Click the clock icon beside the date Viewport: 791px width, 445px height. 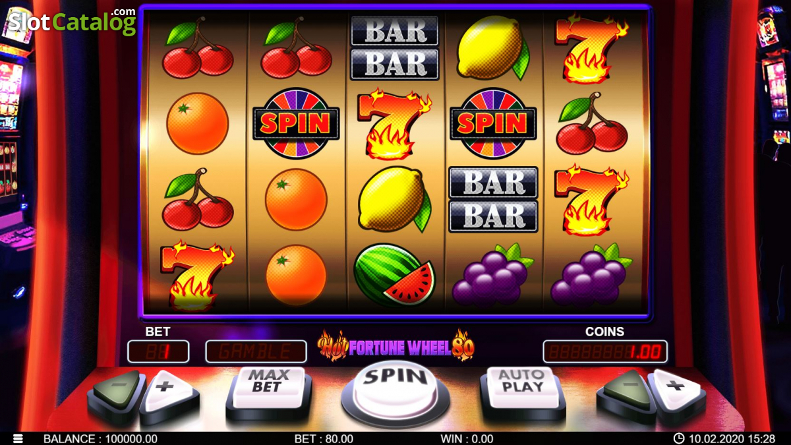[x=679, y=438]
